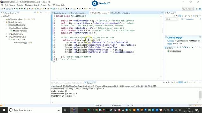Click the Console vertical scrollbar thumb
Viewport: 202px width, 113px height.
point(200,94)
